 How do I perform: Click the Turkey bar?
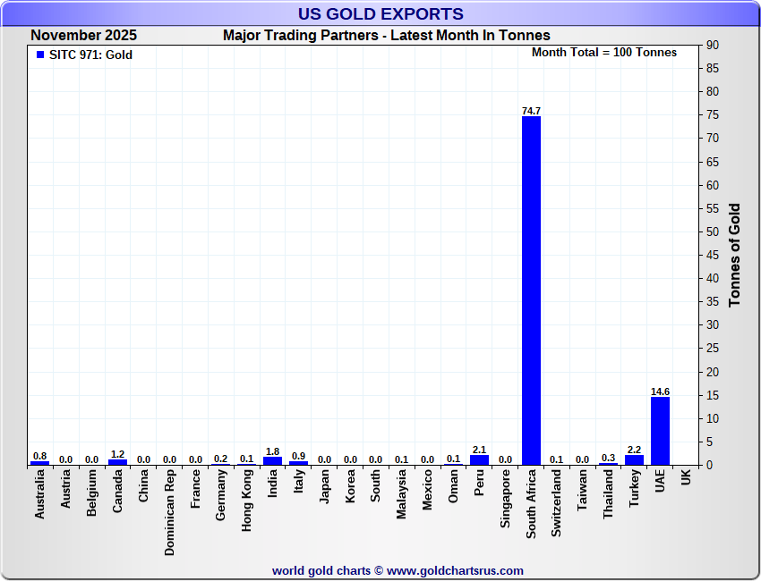635,460
